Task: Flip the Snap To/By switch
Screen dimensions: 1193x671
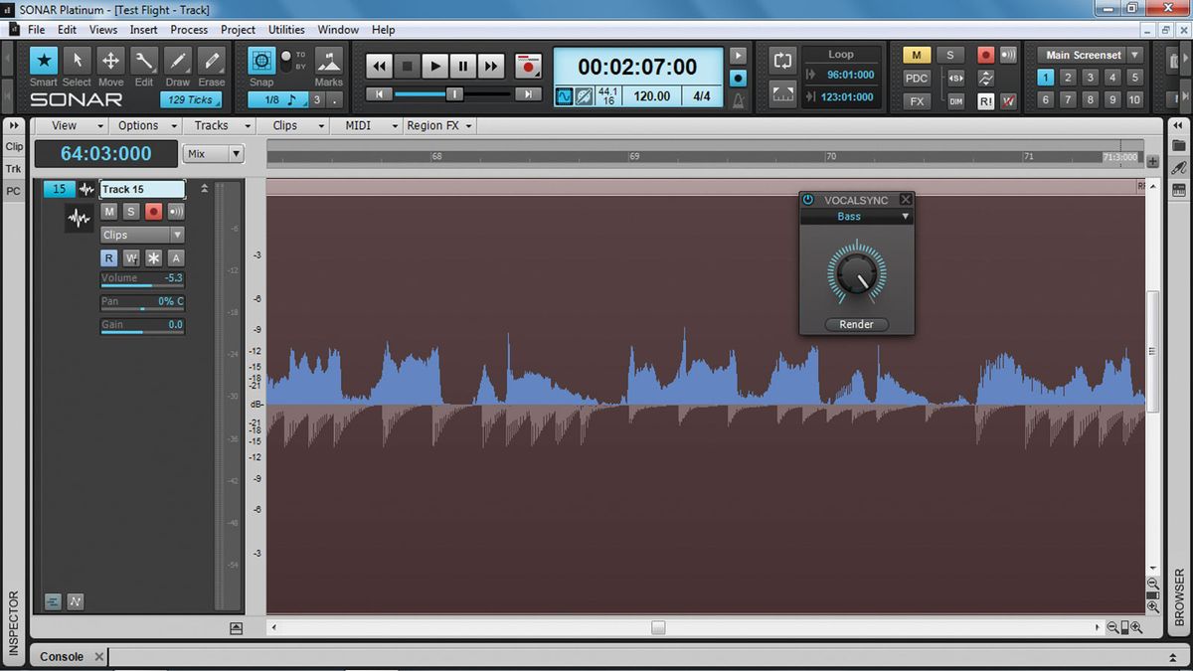Action: [x=286, y=61]
